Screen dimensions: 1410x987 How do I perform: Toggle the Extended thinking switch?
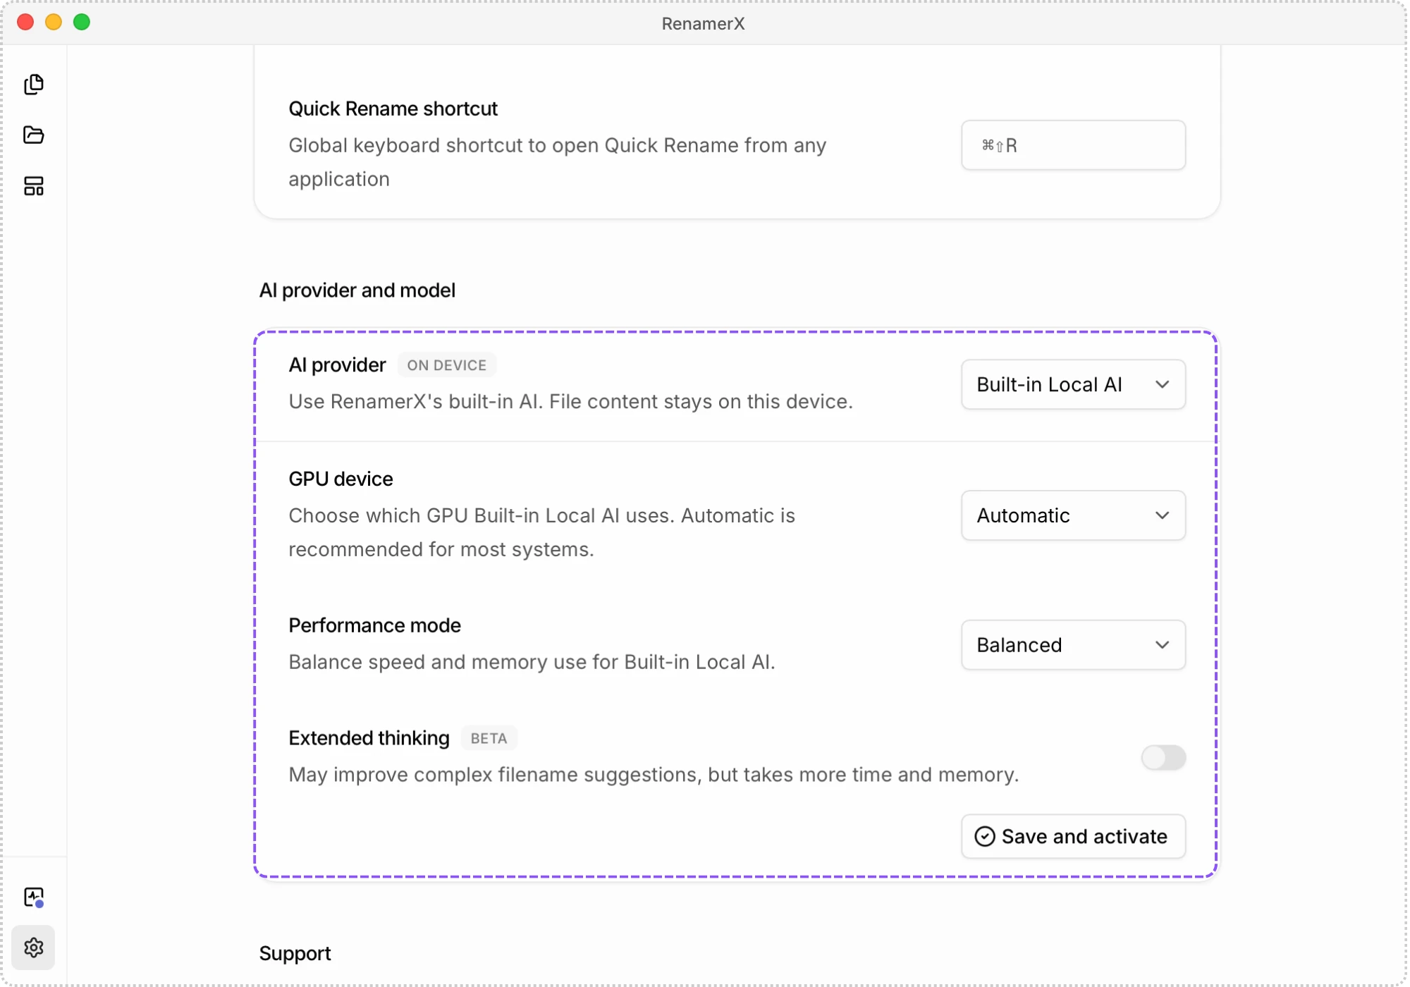[x=1163, y=758]
